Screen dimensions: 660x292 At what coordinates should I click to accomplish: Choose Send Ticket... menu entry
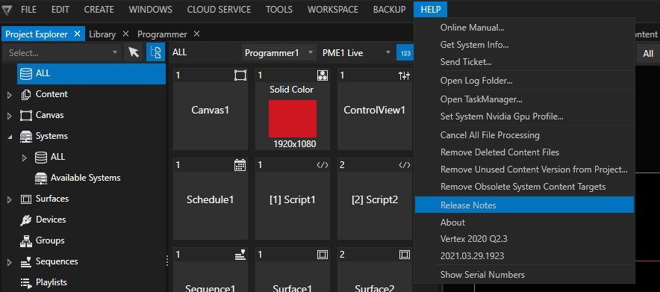(x=524, y=62)
